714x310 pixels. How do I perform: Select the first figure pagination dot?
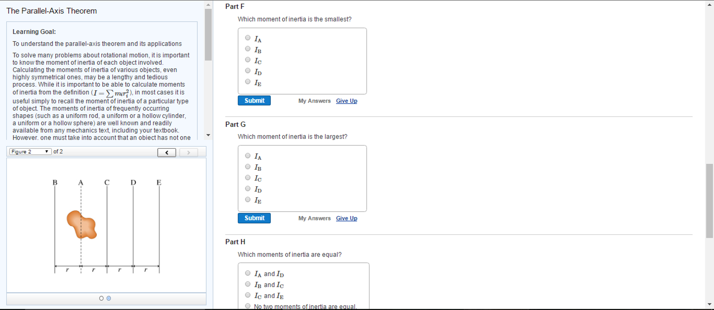[x=101, y=298]
